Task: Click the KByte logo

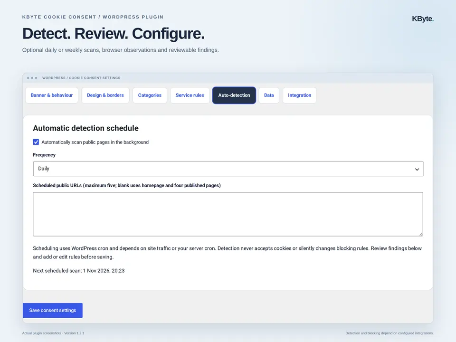Action: 423,19
